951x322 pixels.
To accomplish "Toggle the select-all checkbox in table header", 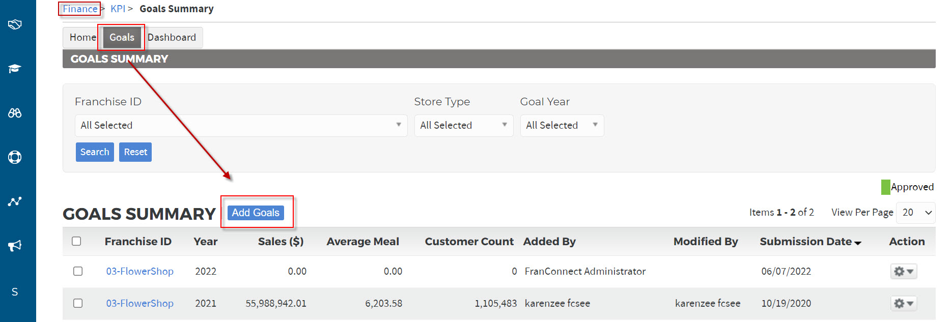I will tap(77, 241).
